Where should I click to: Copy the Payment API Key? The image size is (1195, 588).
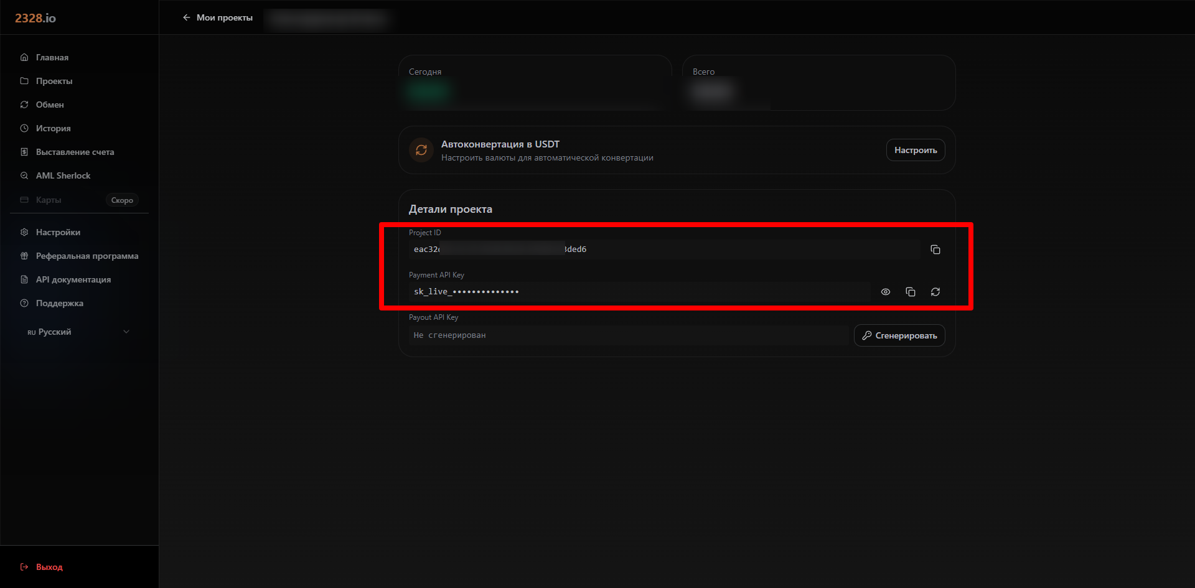(910, 292)
